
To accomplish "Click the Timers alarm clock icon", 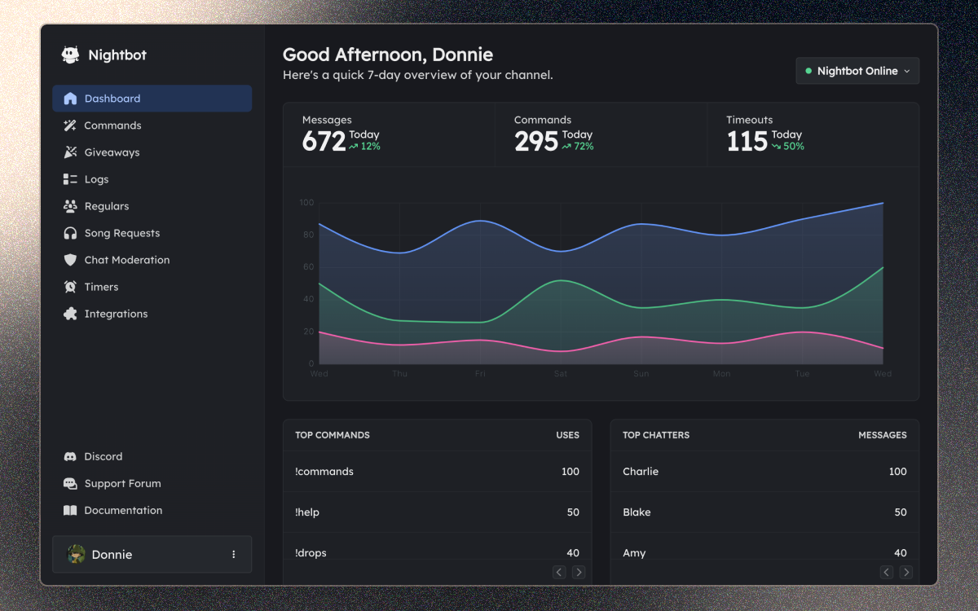I will pyautogui.click(x=70, y=287).
